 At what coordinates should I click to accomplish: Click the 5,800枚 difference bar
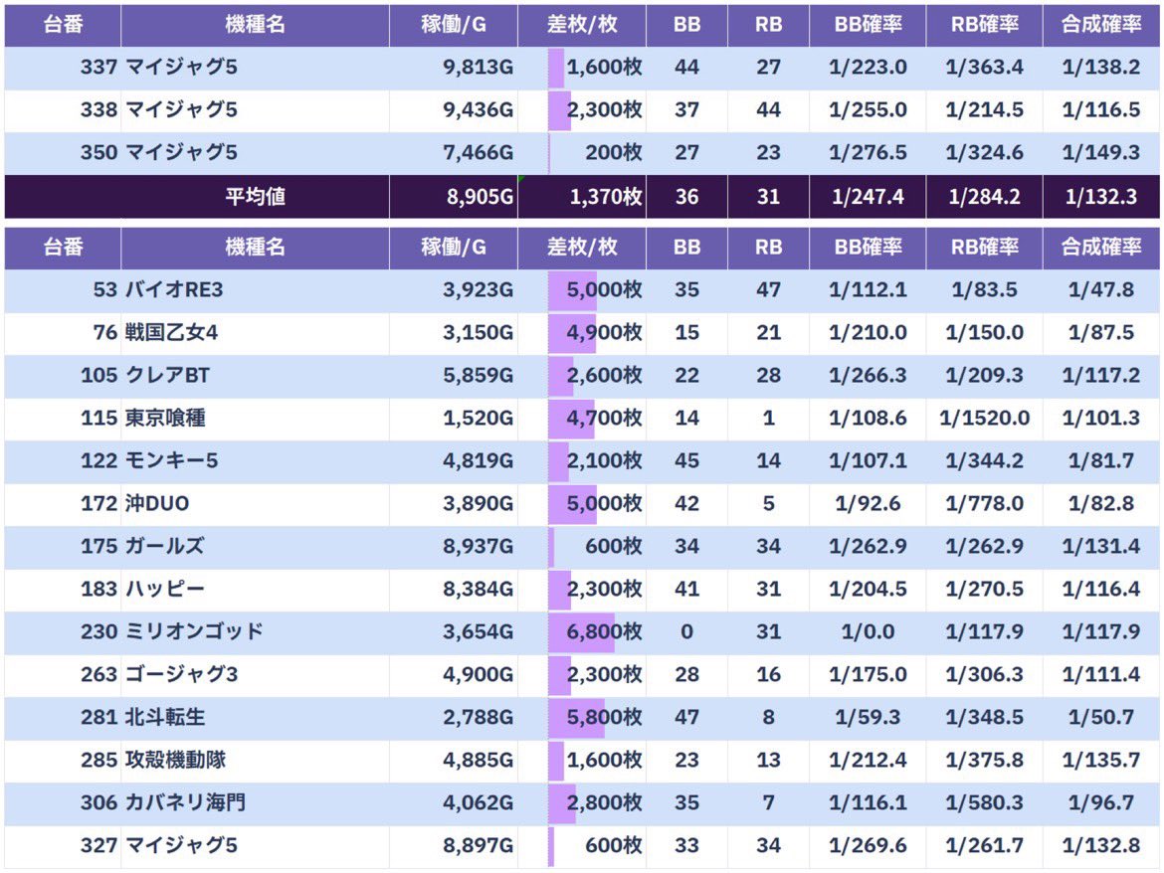[577, 717]
